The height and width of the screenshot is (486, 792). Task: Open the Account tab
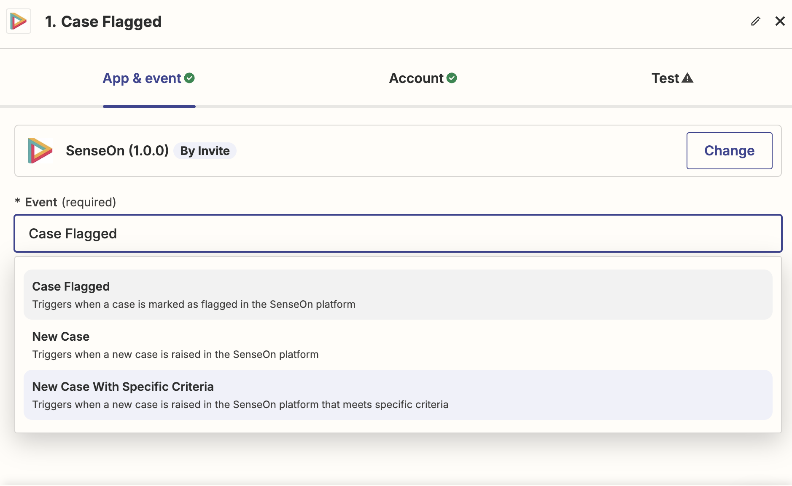coord(423,78)
